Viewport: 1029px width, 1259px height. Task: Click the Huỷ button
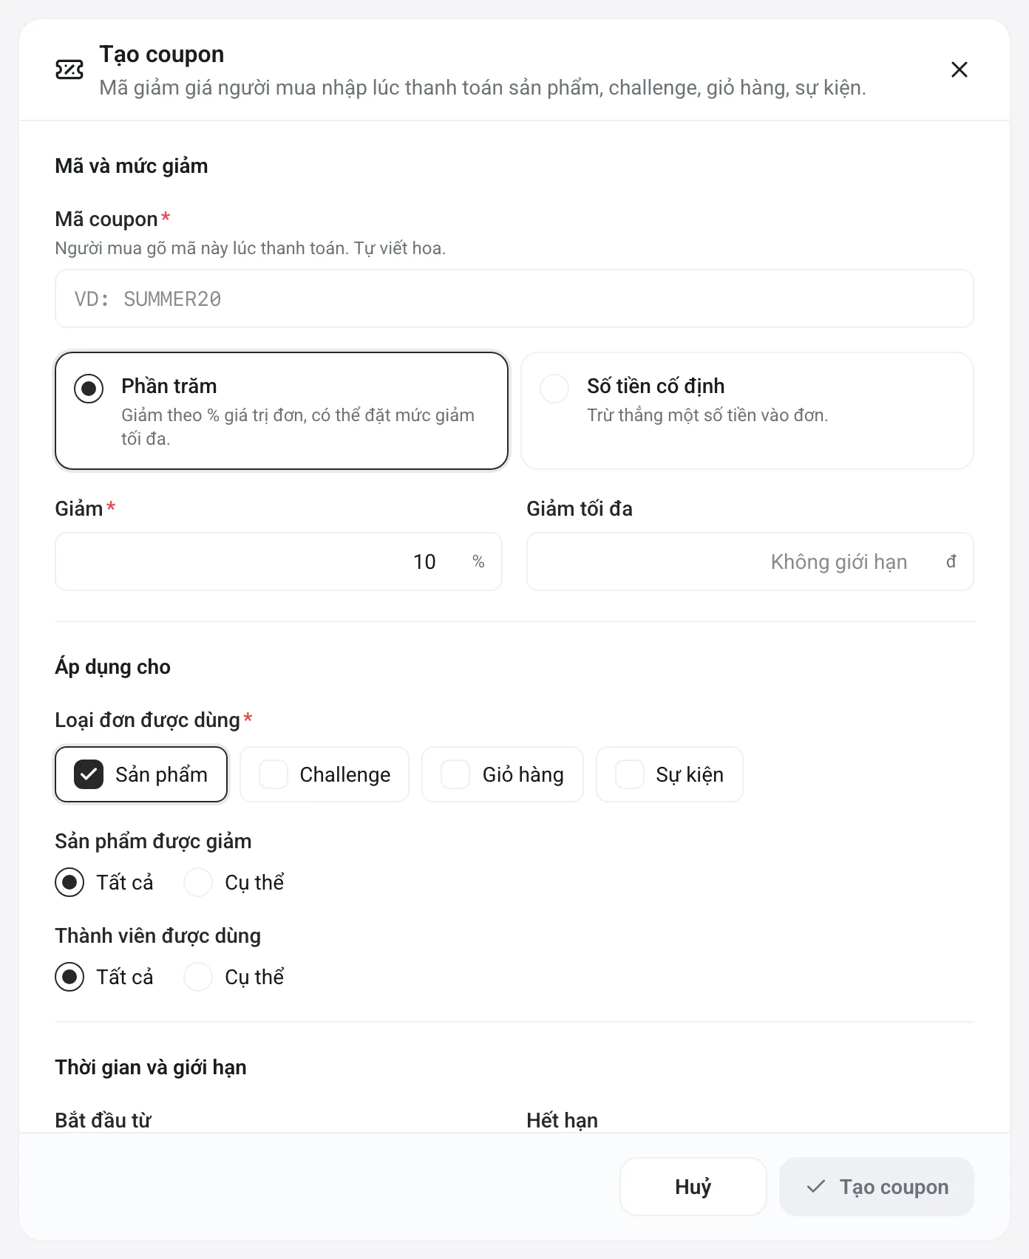pyautogui.click(x=693, y=1187)
